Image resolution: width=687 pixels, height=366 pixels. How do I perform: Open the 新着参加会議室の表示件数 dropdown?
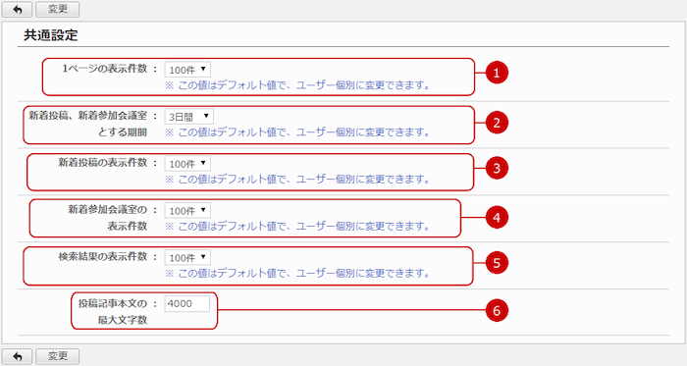(x=187, y=211)
